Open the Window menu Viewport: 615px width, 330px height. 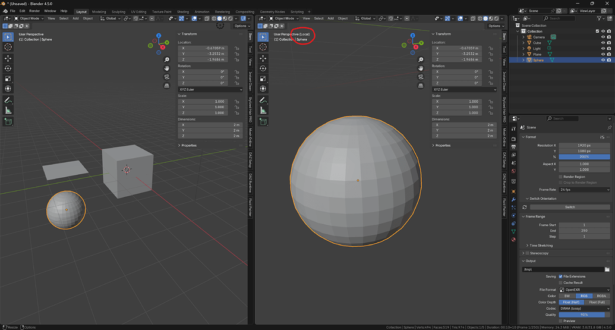(x=50, y=11)
